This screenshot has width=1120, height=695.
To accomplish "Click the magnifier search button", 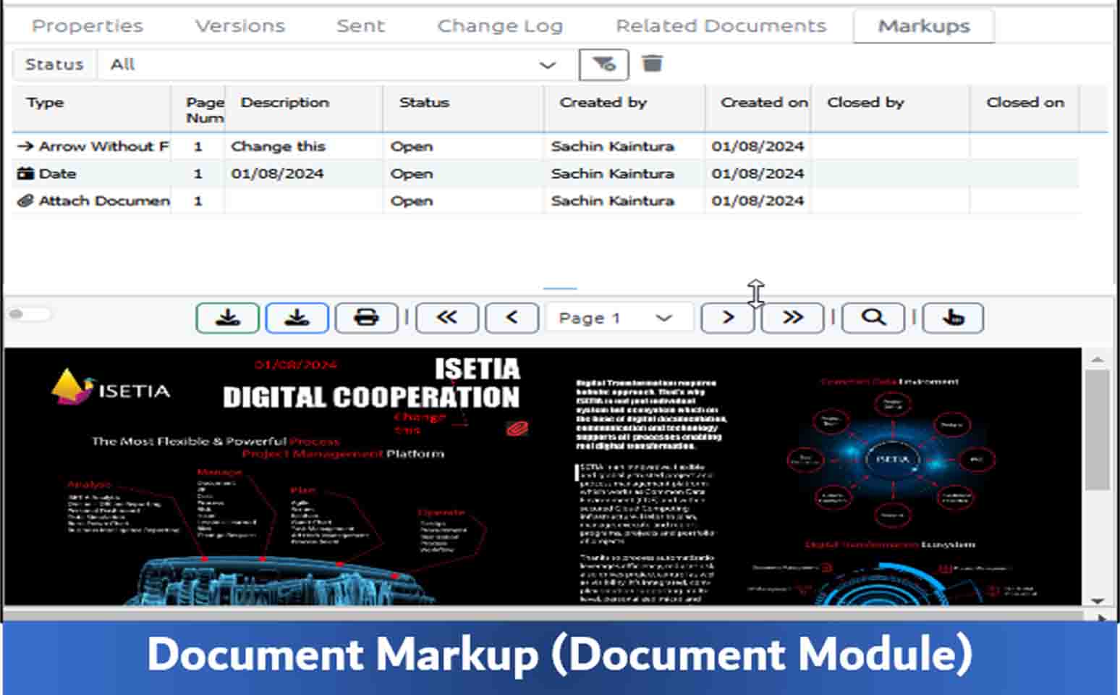I will click(x=873, y=318).
